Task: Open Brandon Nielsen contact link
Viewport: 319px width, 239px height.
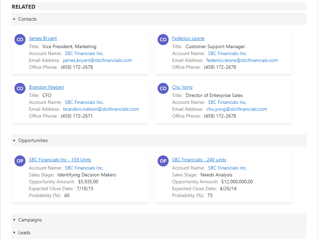Action: [46, 87]
